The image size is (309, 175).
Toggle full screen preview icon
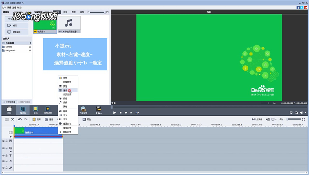[x=291, y=112]
